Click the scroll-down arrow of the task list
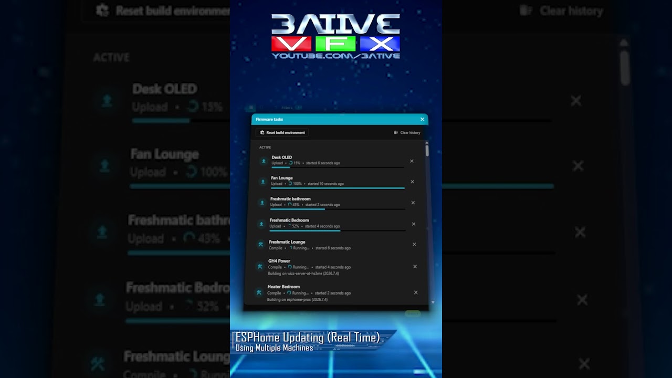Screen dimensions: 672x378 tap(433, 302)
